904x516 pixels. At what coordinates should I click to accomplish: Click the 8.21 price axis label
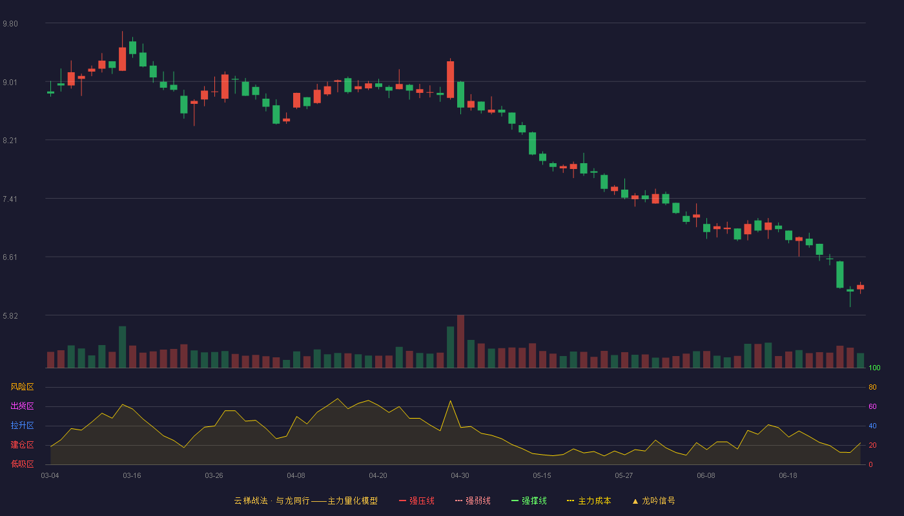[10, 141]
